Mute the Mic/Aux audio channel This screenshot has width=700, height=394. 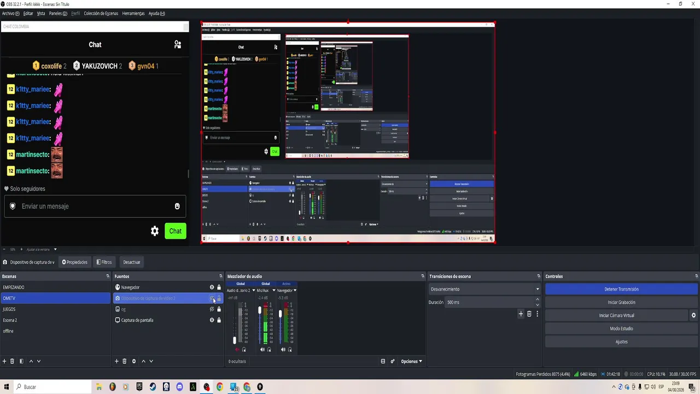tap(262, 350)
